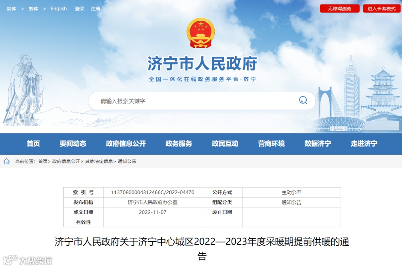The image size is (402, 268).
Task: Open the 首页 navigation menu item
Action: tap(33, 144)
